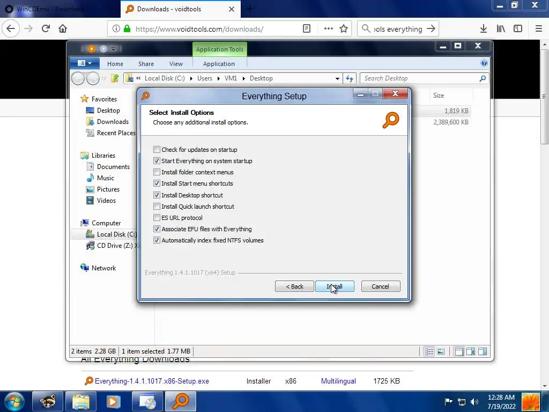Go up one folder level in Explorer
549x412 pixels.
tap(115, 78)
